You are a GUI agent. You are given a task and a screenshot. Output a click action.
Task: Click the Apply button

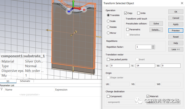pos(176,24)
